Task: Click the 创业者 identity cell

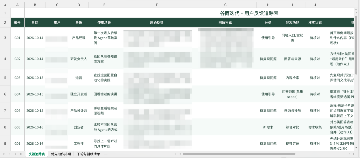Action: 79,127
